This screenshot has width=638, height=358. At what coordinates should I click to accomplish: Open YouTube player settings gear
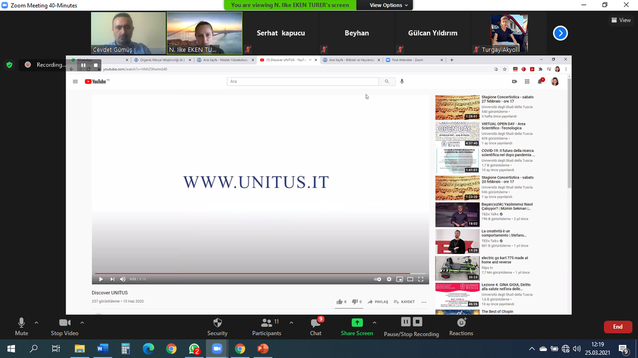(x=389, y=279)
